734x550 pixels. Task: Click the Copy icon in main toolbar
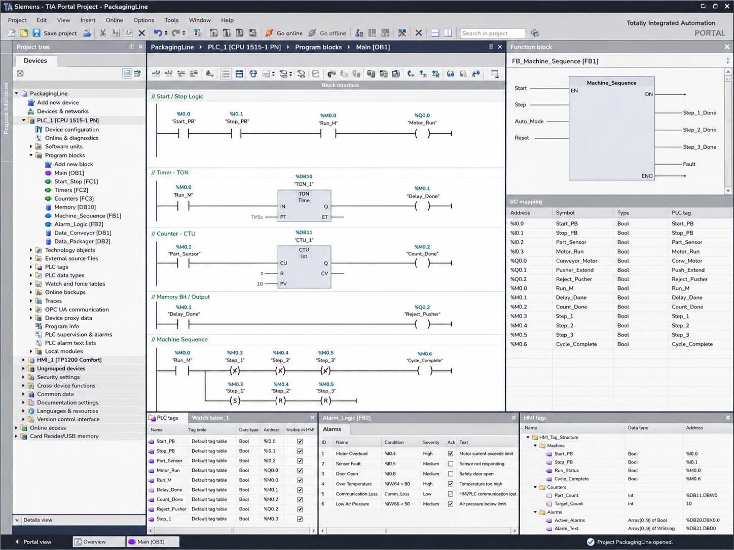pyautogui.click(x=116, y=33)
